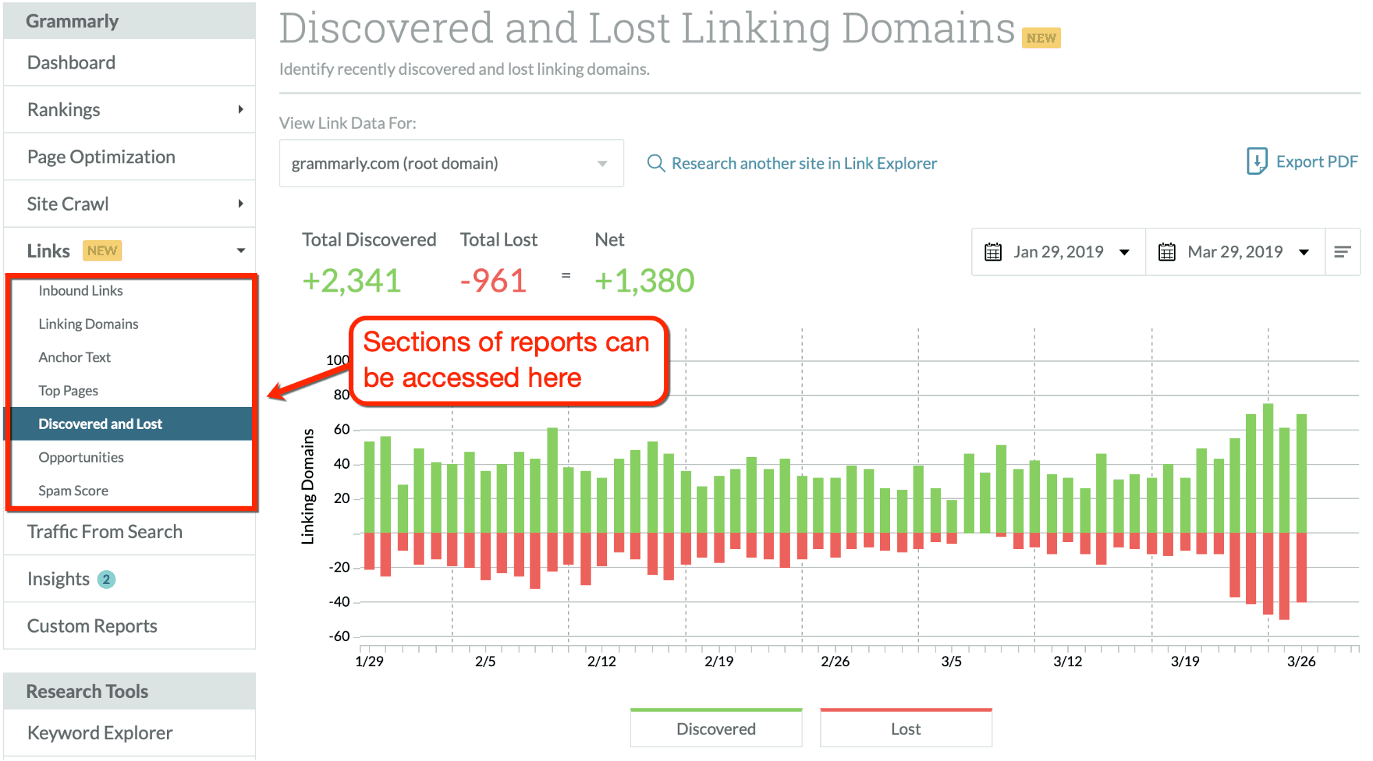Toggle the Discovered series in the chart legend
The image size is (1373, 761).
coord(716,728)
